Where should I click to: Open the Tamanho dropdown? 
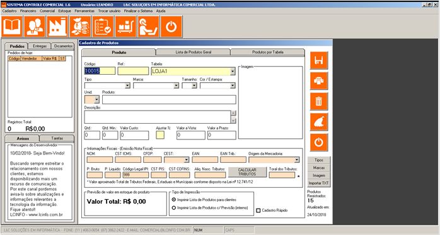click(x=194, y=85)
